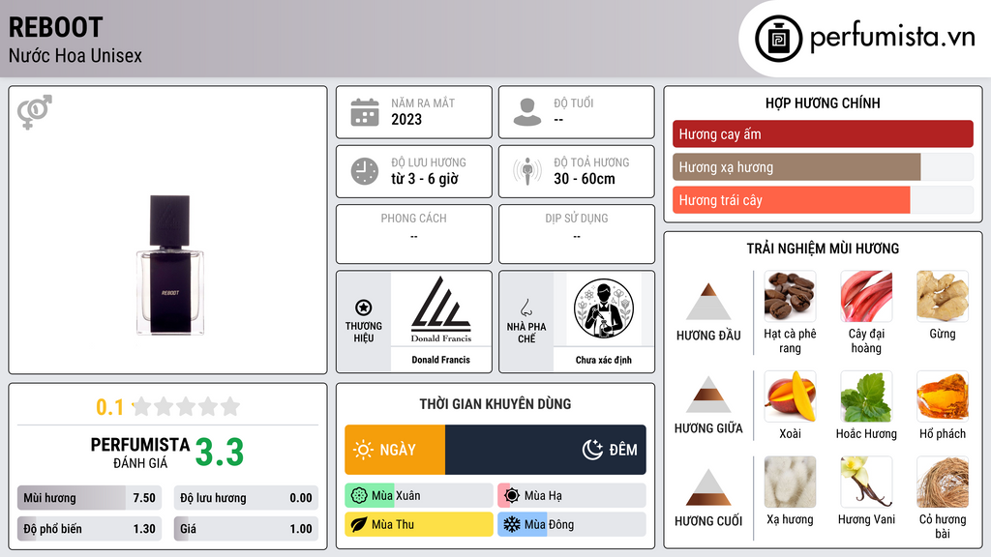Click the Hương Vani vanilla note image
Viewport: 991px width, 557px height.
[866, 482]
